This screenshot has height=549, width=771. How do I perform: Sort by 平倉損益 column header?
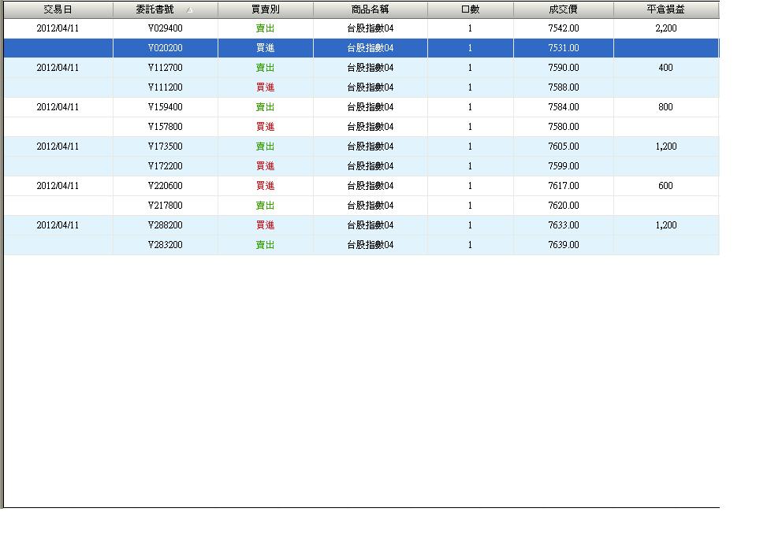pos(666,9)
